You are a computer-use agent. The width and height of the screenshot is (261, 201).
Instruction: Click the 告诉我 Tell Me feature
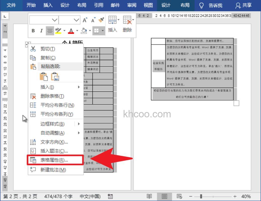coord(215,5)
